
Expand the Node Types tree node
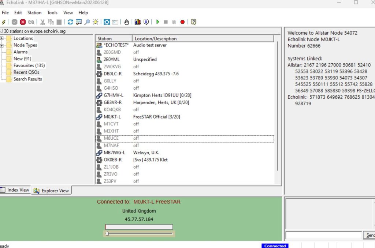point(2,45)
